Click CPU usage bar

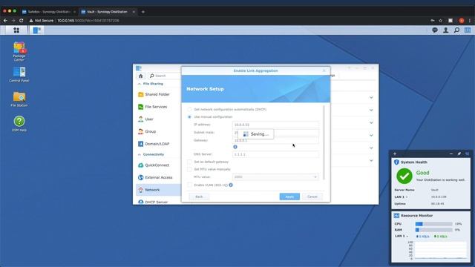[x=433, y=224]
